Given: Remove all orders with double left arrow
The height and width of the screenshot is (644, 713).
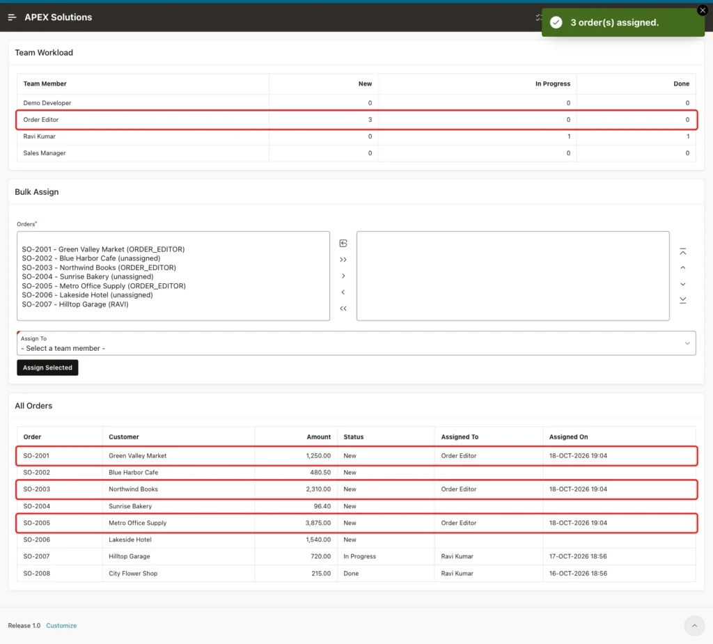Looking at the screenshot, I should point(343,308).
